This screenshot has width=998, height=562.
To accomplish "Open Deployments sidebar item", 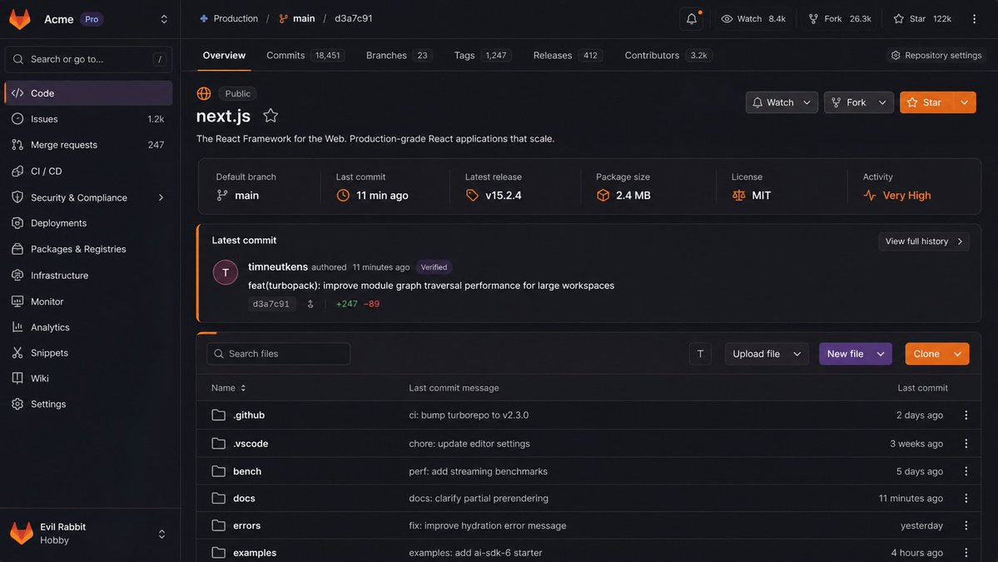I will [x=88, y=223].
